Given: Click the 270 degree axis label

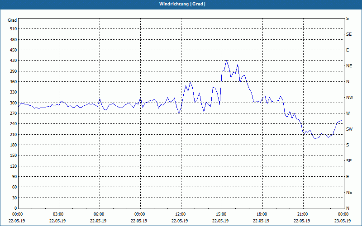Looking at the screenshot, I should 14,113.
